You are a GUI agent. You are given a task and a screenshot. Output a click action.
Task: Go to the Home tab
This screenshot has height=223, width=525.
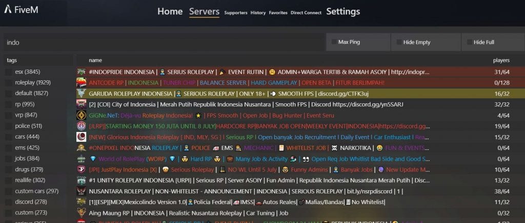170,12
